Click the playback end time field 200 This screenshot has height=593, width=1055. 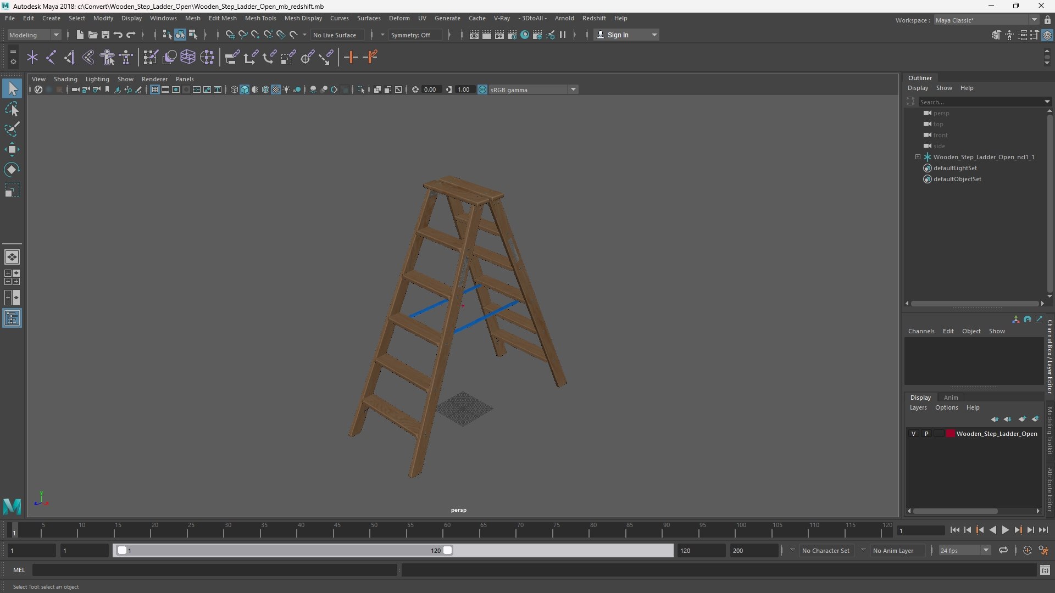753,550
